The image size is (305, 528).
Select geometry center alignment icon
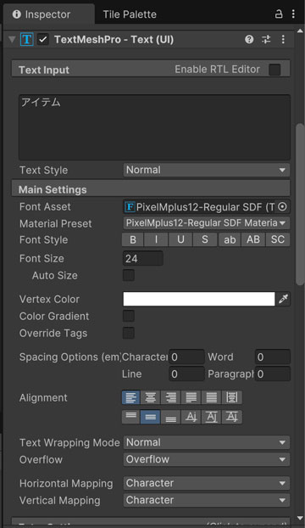point(232,397)
